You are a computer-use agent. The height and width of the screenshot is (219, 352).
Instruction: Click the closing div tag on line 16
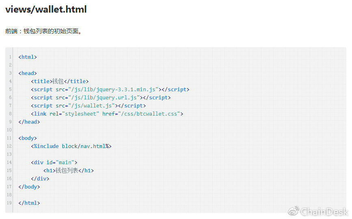point(40,178)
